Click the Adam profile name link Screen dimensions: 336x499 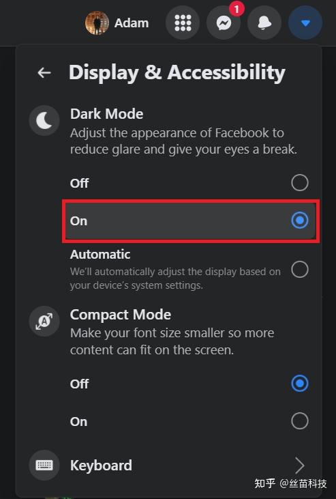click(132, 23)
